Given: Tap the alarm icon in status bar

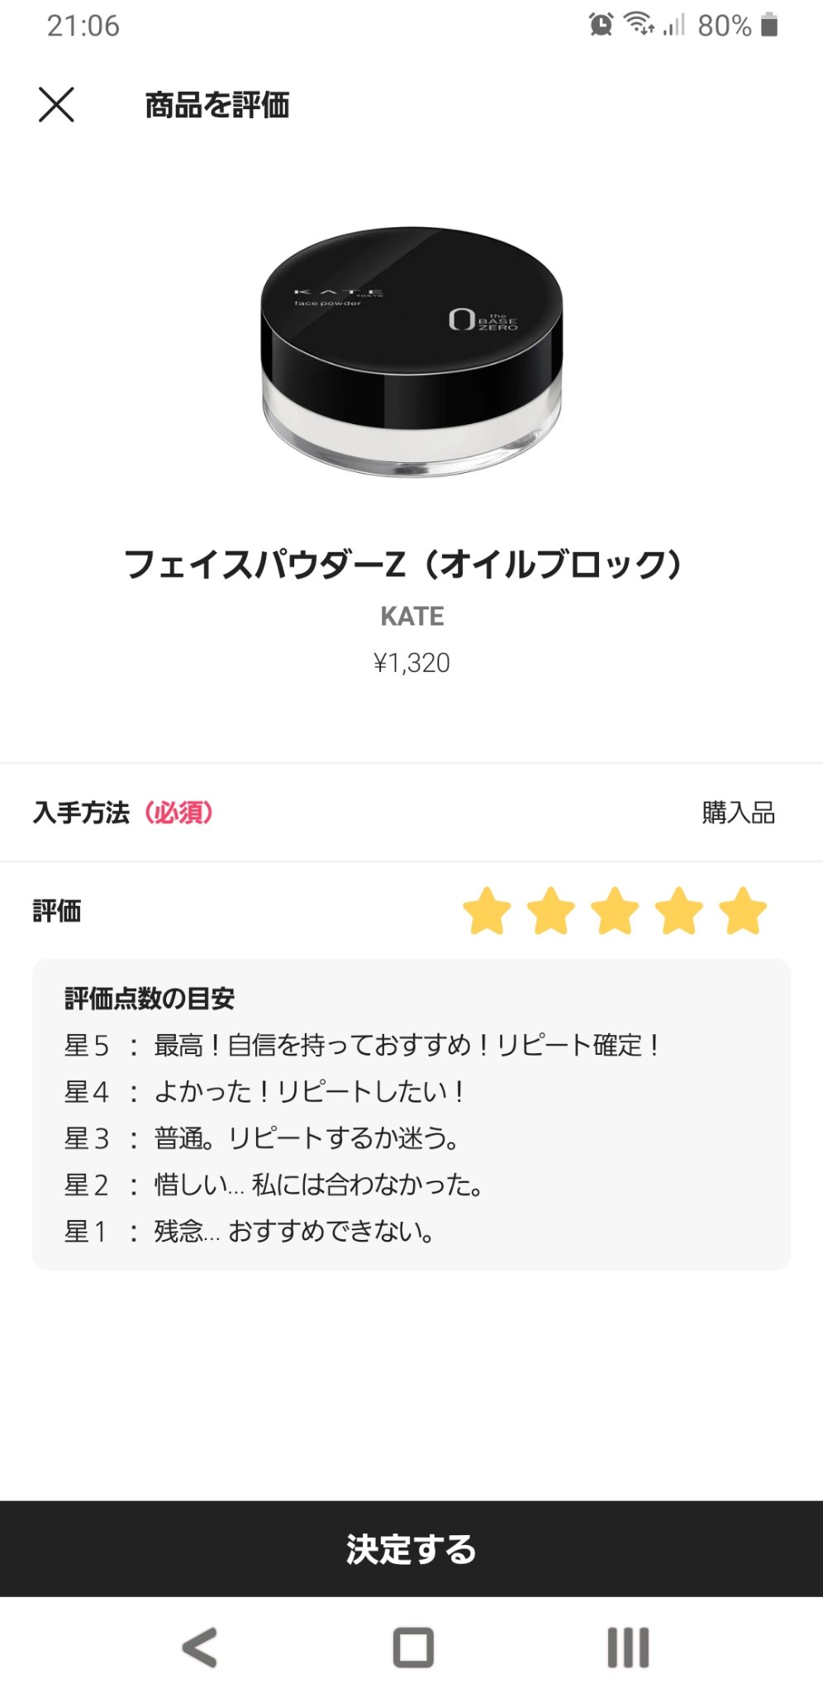Looking at the screenshot, I should [x=602, y=25].
